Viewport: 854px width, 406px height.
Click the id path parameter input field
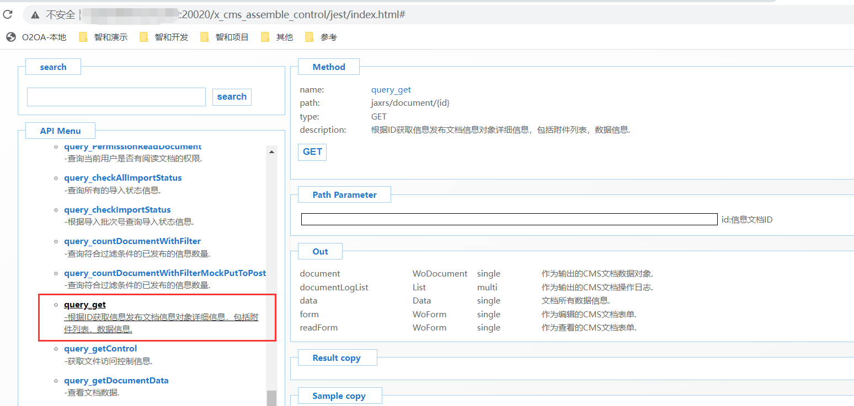(x=509, y=219)
